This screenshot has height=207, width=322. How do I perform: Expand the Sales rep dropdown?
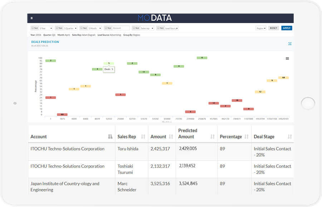click(x=147, y=28)
